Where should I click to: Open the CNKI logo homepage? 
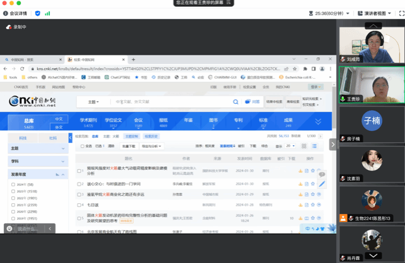pyautogui.click(x=33, y=101)
